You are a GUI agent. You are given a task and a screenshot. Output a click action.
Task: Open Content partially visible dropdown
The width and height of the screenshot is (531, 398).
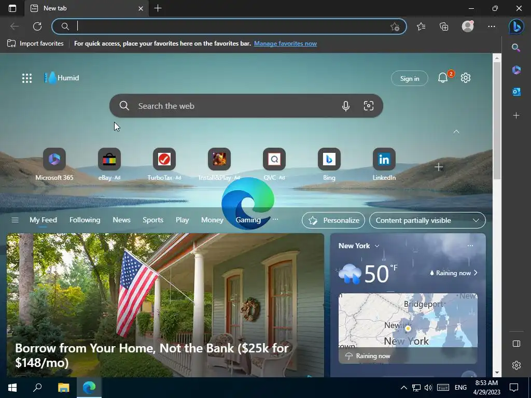427,220
